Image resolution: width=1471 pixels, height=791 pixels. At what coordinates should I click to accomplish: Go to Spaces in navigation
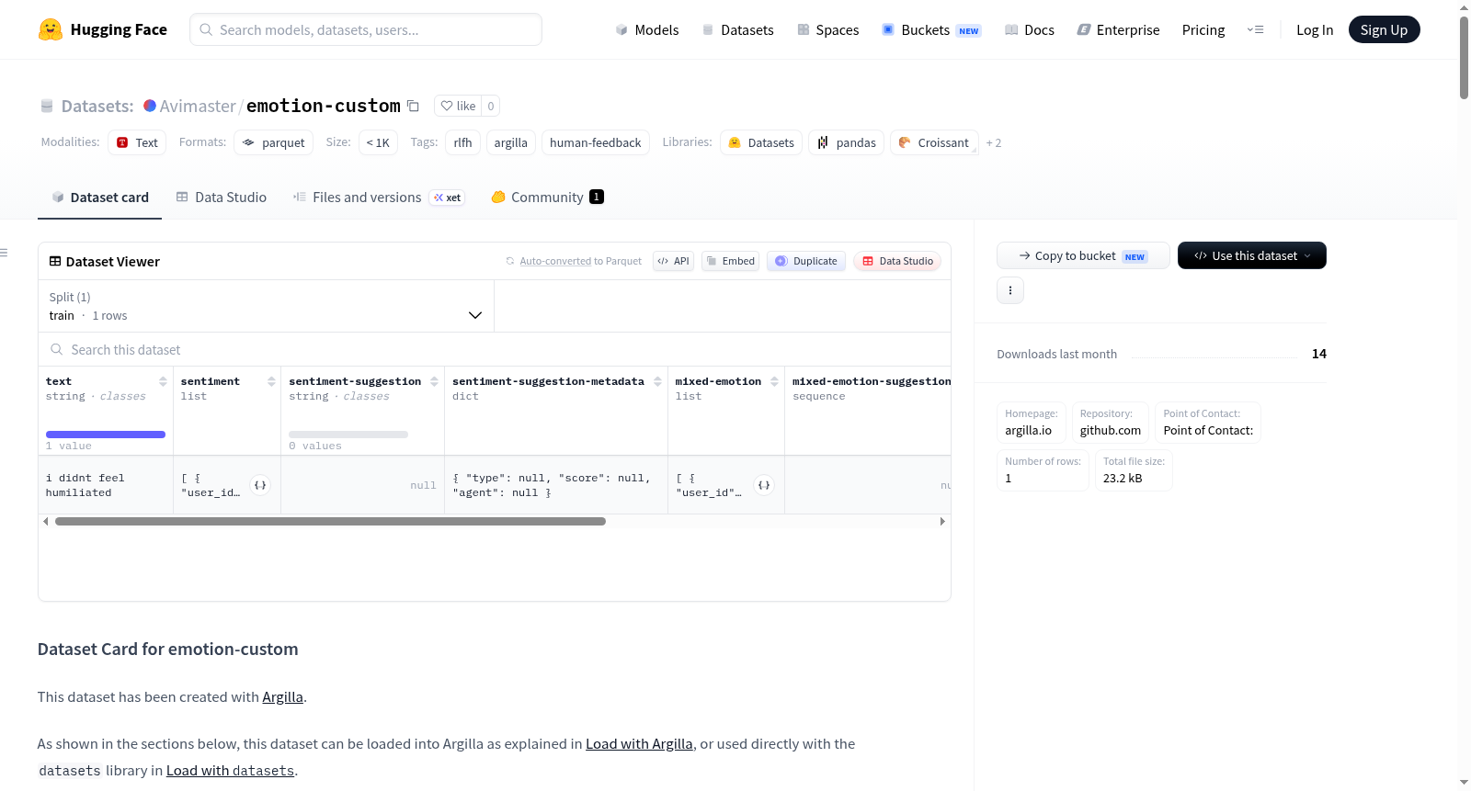click(x=827, y=30)
